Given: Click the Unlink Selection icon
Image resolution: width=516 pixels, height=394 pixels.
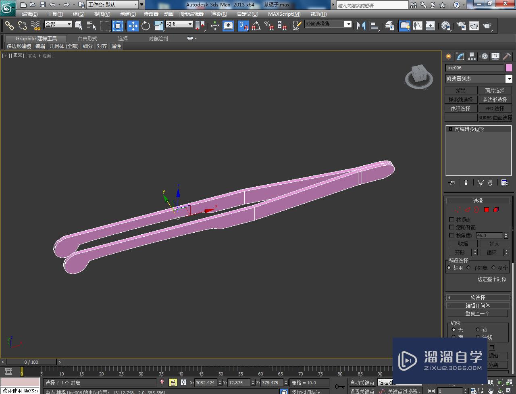Looking at the screenshot, I should (22, 26).
